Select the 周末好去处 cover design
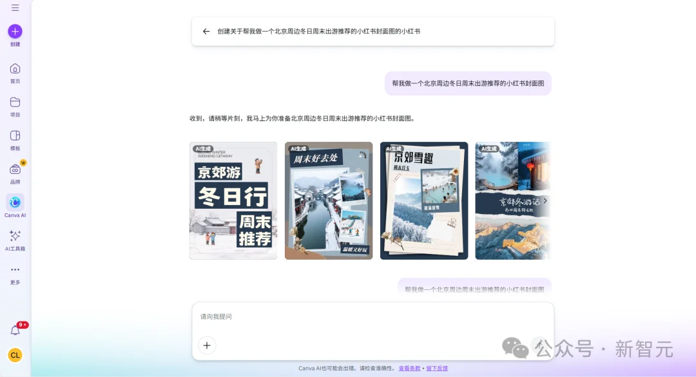696x377 pixels. [x=329, y=200]
